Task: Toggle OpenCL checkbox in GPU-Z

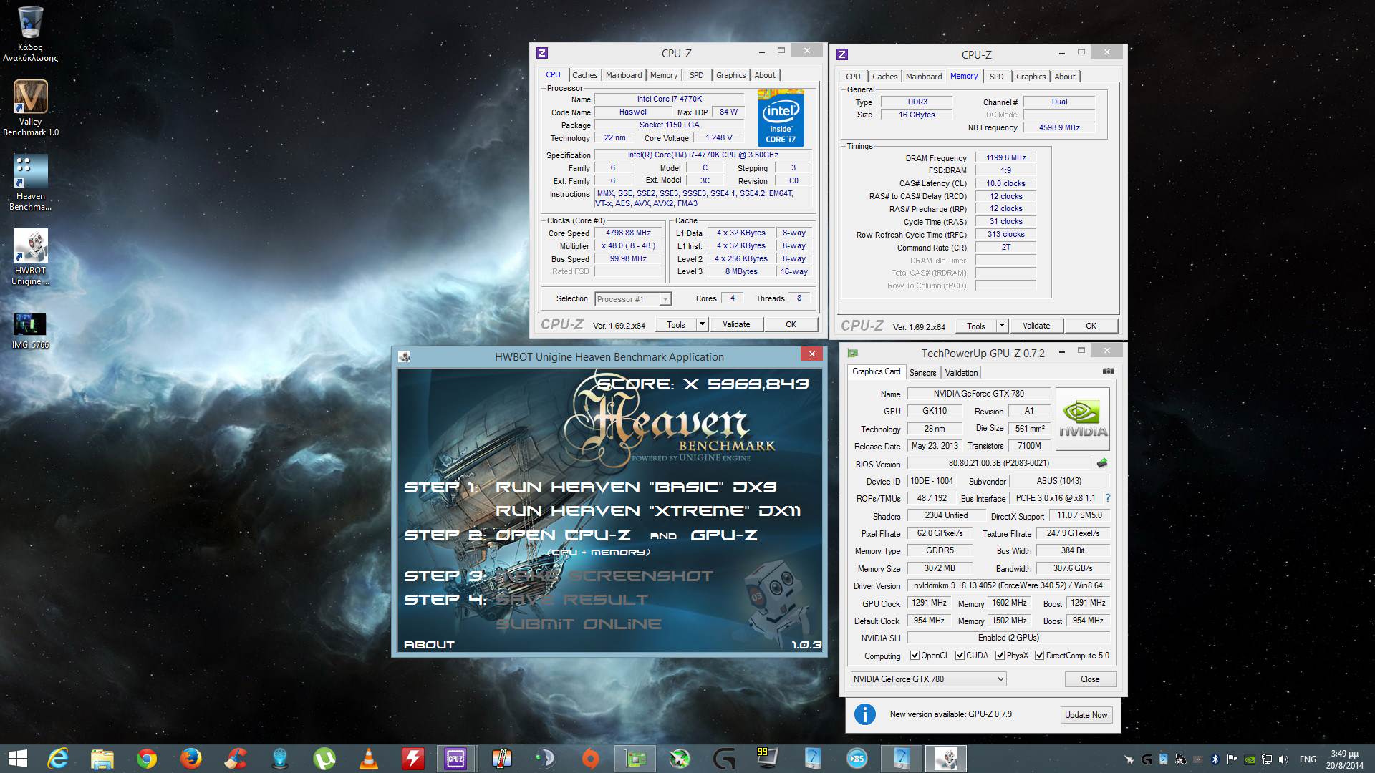Action: 915,656
